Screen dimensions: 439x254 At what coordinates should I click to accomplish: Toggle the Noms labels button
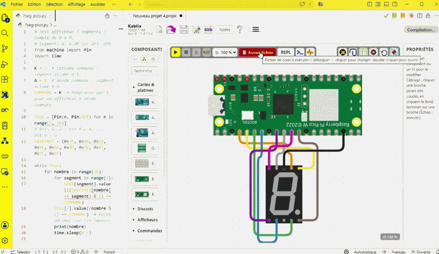click(224, 30)
